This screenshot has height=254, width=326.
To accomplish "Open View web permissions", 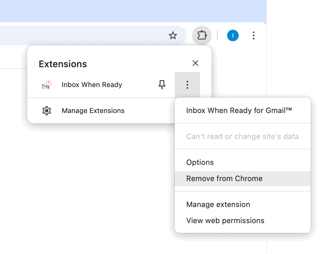I will 243,221.
